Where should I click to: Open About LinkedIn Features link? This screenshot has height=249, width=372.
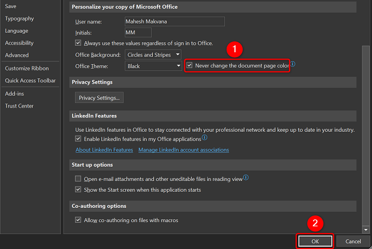coord(104,150)
